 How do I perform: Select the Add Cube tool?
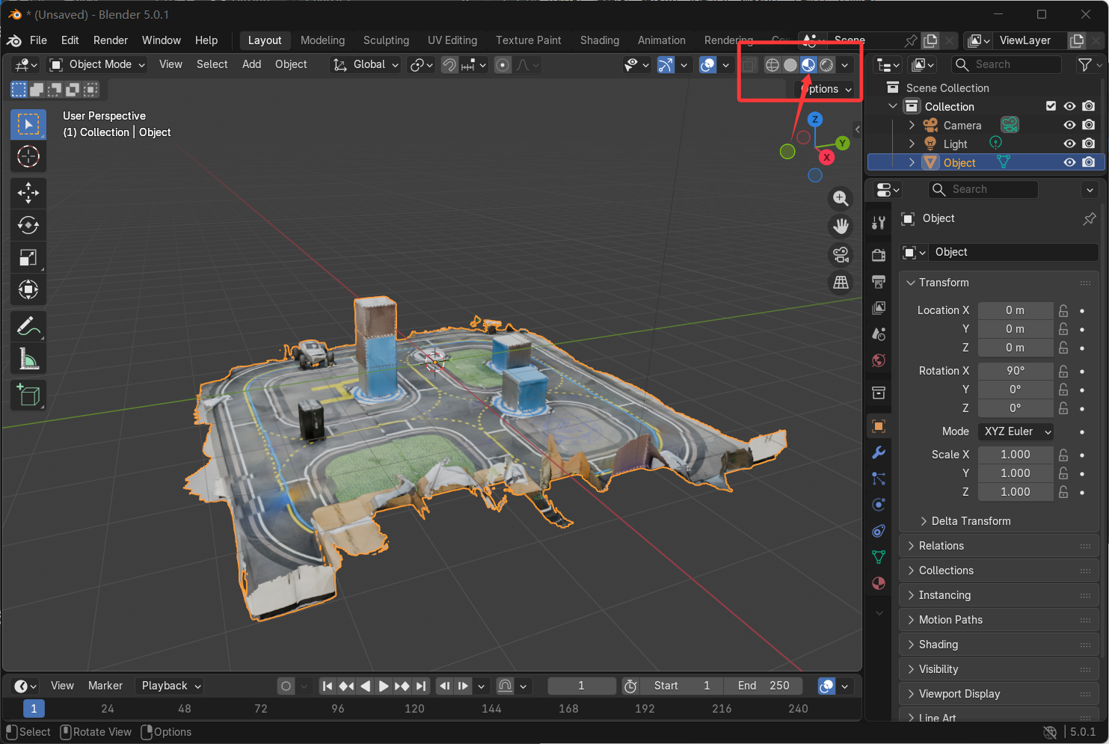click(28, 395)
